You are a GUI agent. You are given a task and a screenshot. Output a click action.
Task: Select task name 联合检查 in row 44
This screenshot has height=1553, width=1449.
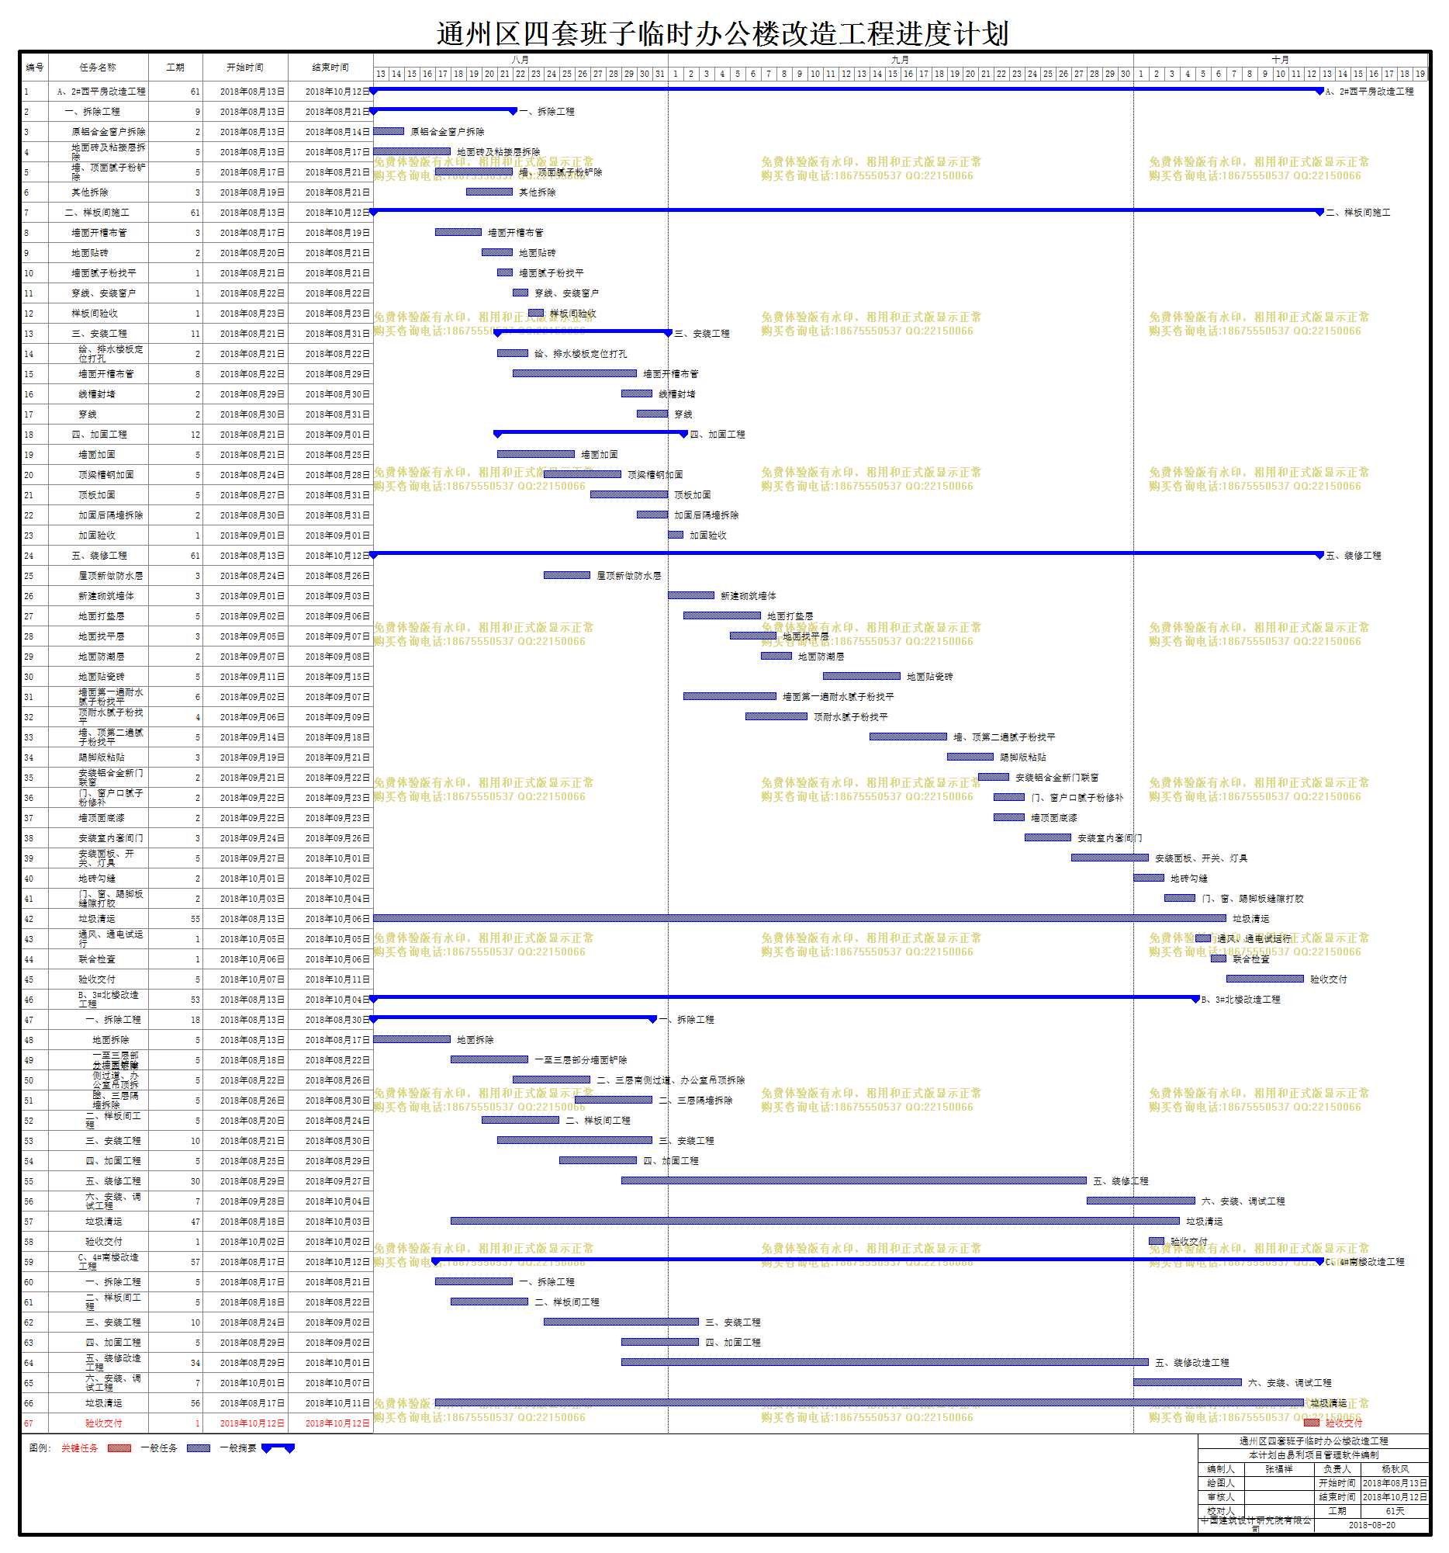(97, 958)
